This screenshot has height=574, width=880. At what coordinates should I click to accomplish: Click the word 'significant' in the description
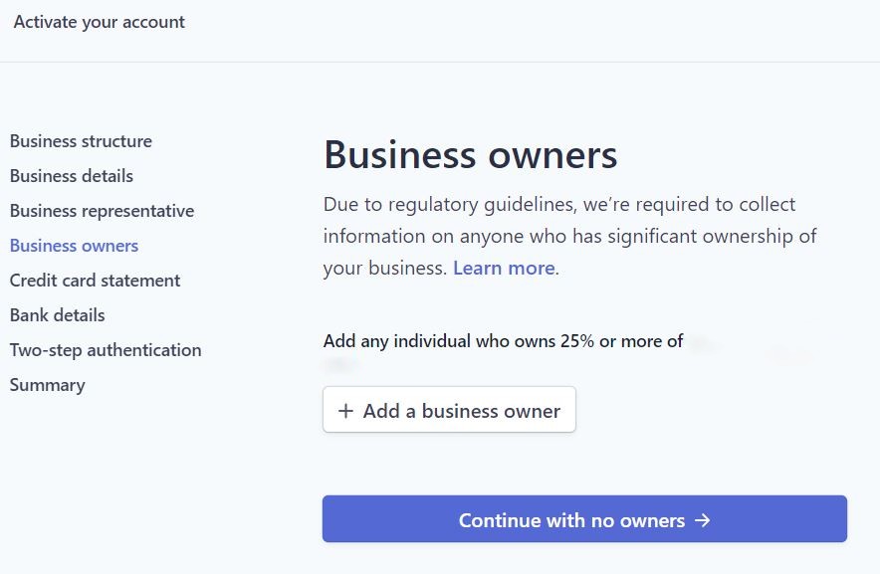pyautogui.click(x=652, y=236)
